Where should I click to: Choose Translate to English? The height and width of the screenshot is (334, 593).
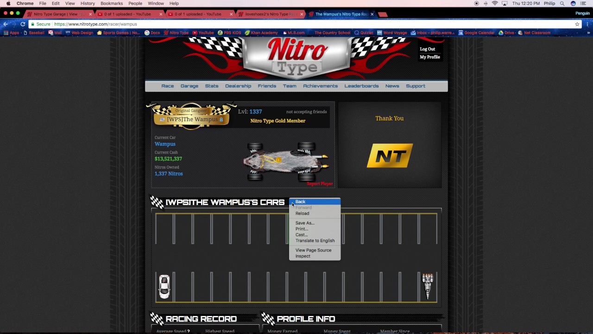[315, 241]
